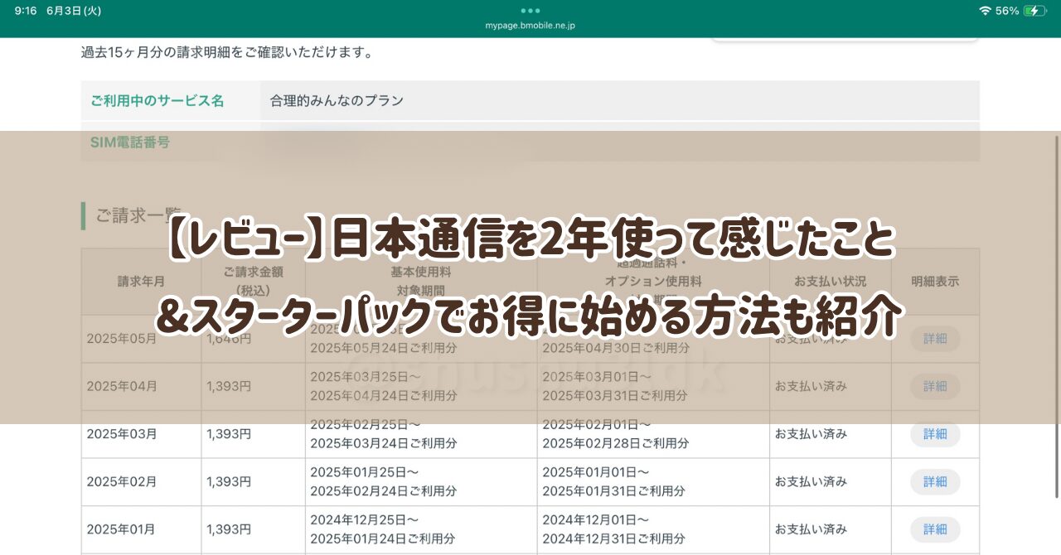Click the ご利用中のサービス名 label
This screenshot has width=1061, height=555.
click(x=157, y=101)
